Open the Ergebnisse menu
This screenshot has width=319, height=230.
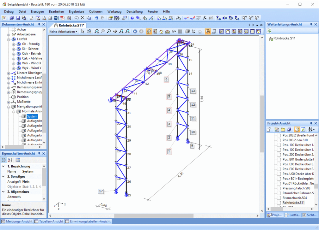point(76,11)
